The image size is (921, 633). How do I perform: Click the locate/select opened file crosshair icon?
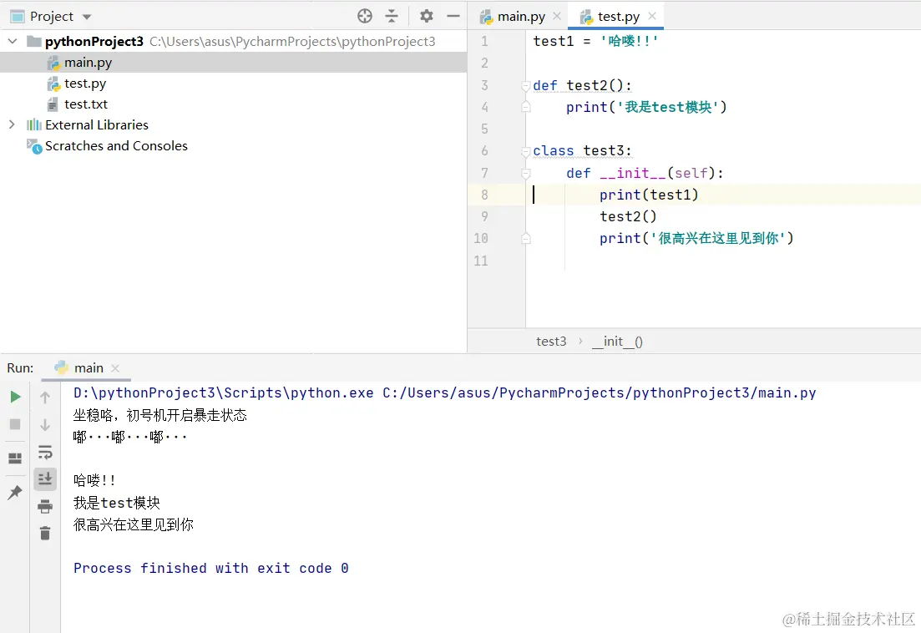(x=365, y=16)
